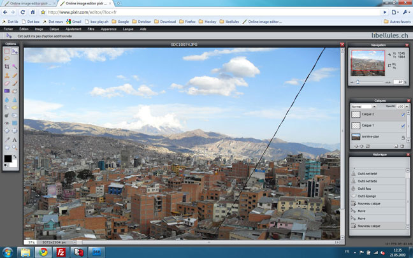
Task: Click the browser address bar
Action: click(x=214, y=12)
